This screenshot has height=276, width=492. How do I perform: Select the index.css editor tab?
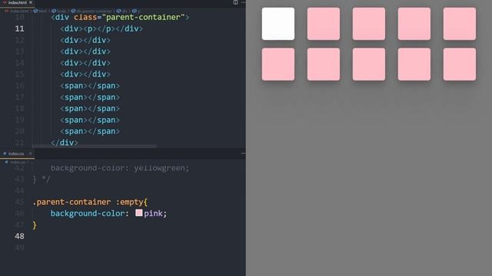[16, 153]
